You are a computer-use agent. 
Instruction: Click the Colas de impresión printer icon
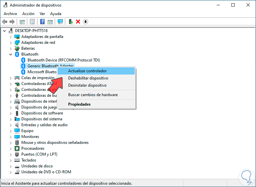[17, 78]
